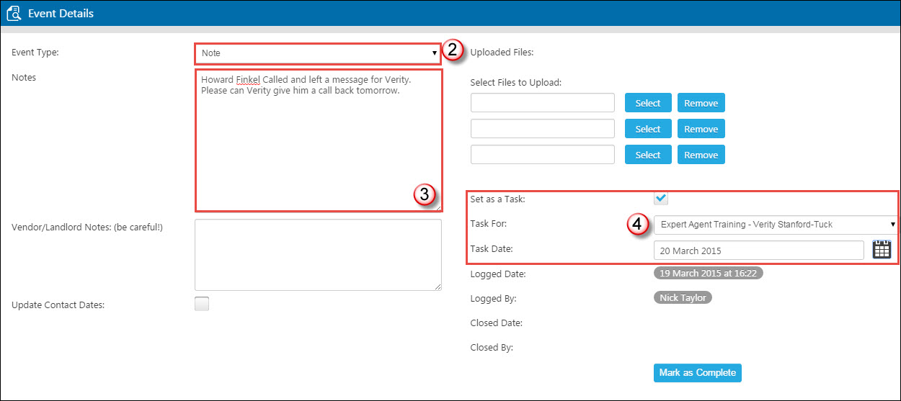The image size is (901, 401).
Task: Tick the Update Contact Dates checkbox
Action: pyautogui.click(x=202, y=304)
